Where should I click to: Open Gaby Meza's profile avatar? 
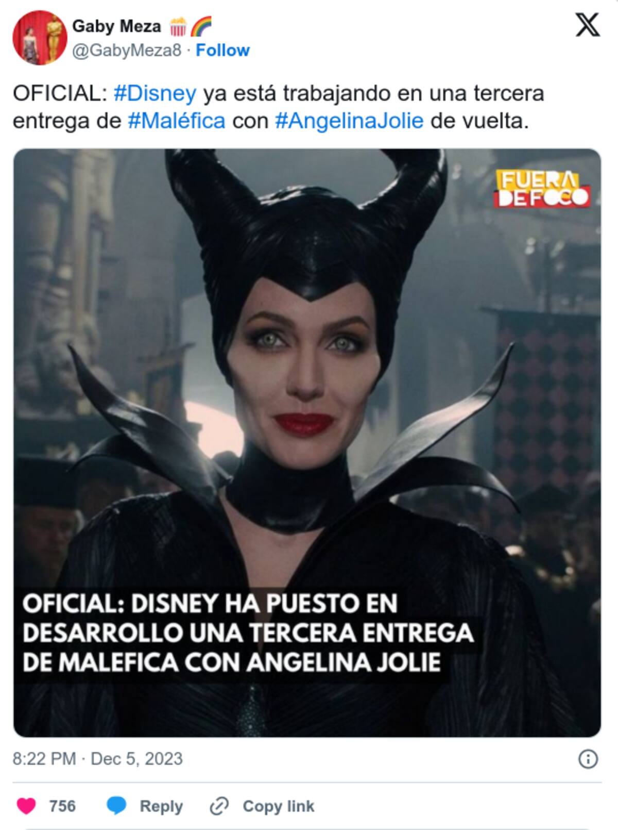point(40,38)
